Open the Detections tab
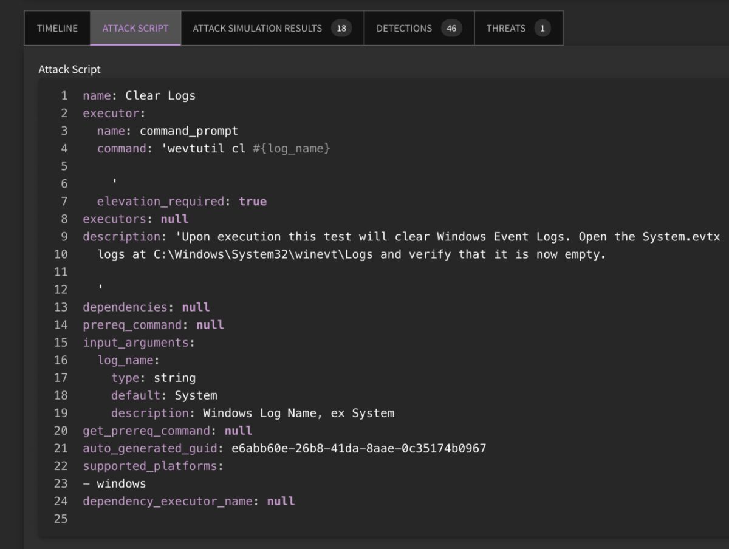Image resolution: width=729 pixels, height=549 pixels. tap(419, 28)
